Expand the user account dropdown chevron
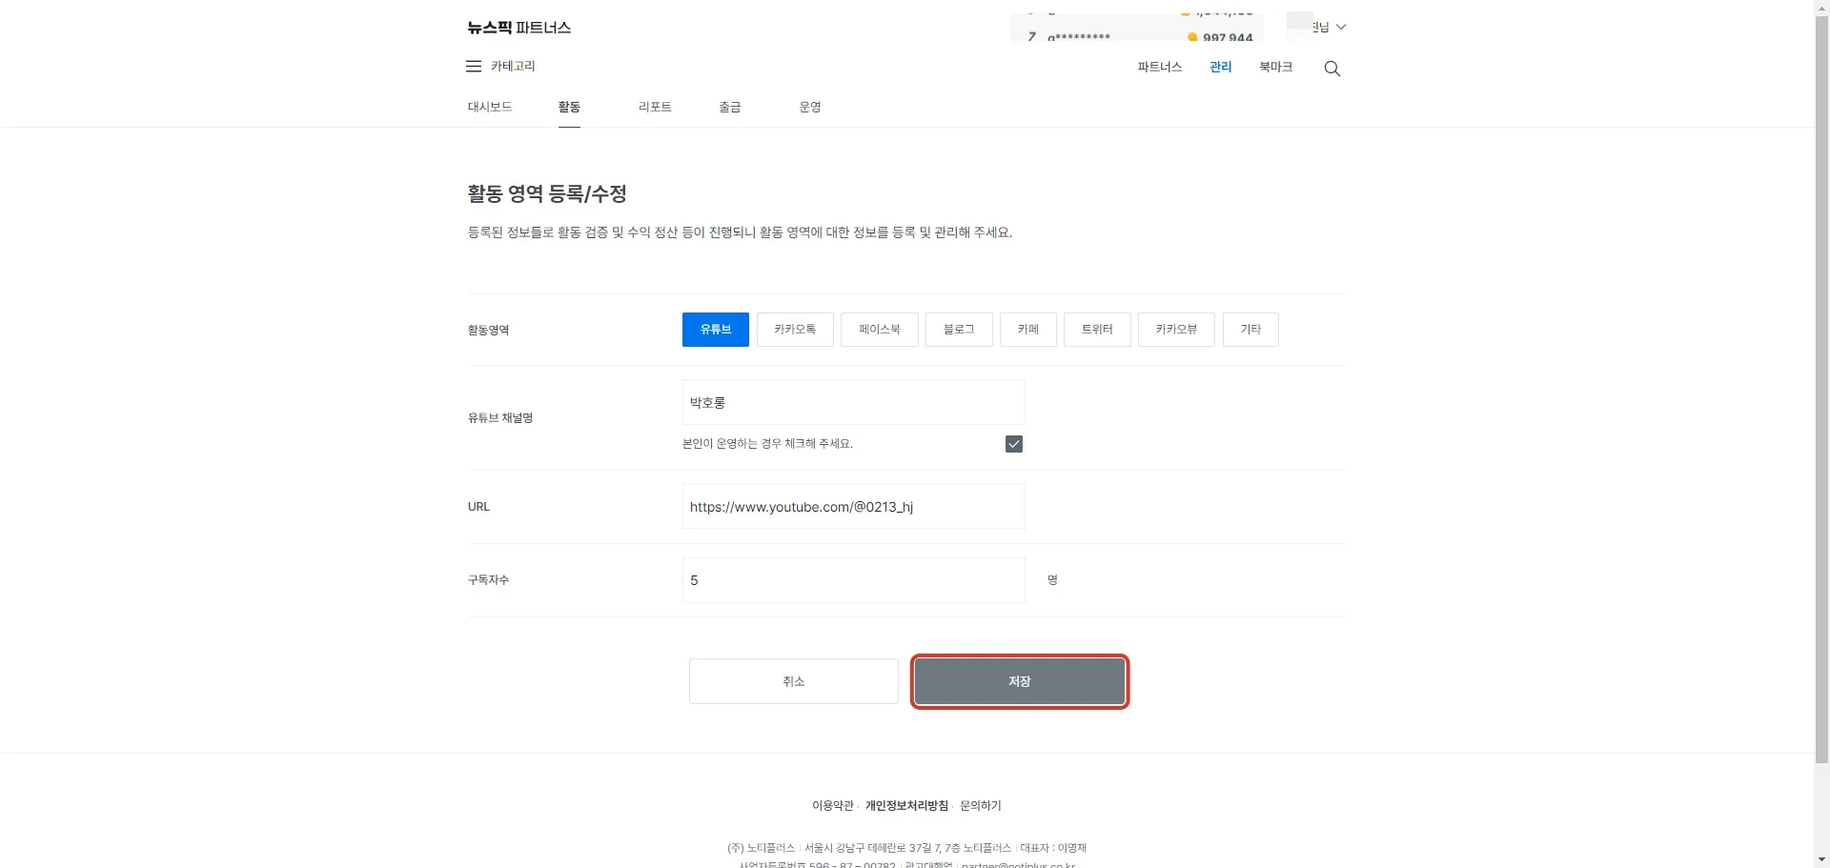1830x868 pixels. (x=1341, y=27)
